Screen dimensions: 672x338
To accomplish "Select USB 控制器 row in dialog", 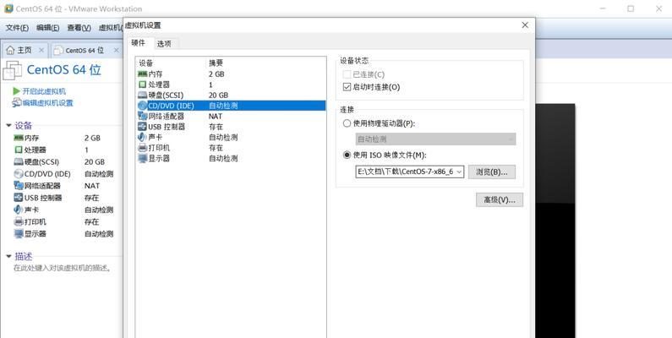I will coord(231,127).
